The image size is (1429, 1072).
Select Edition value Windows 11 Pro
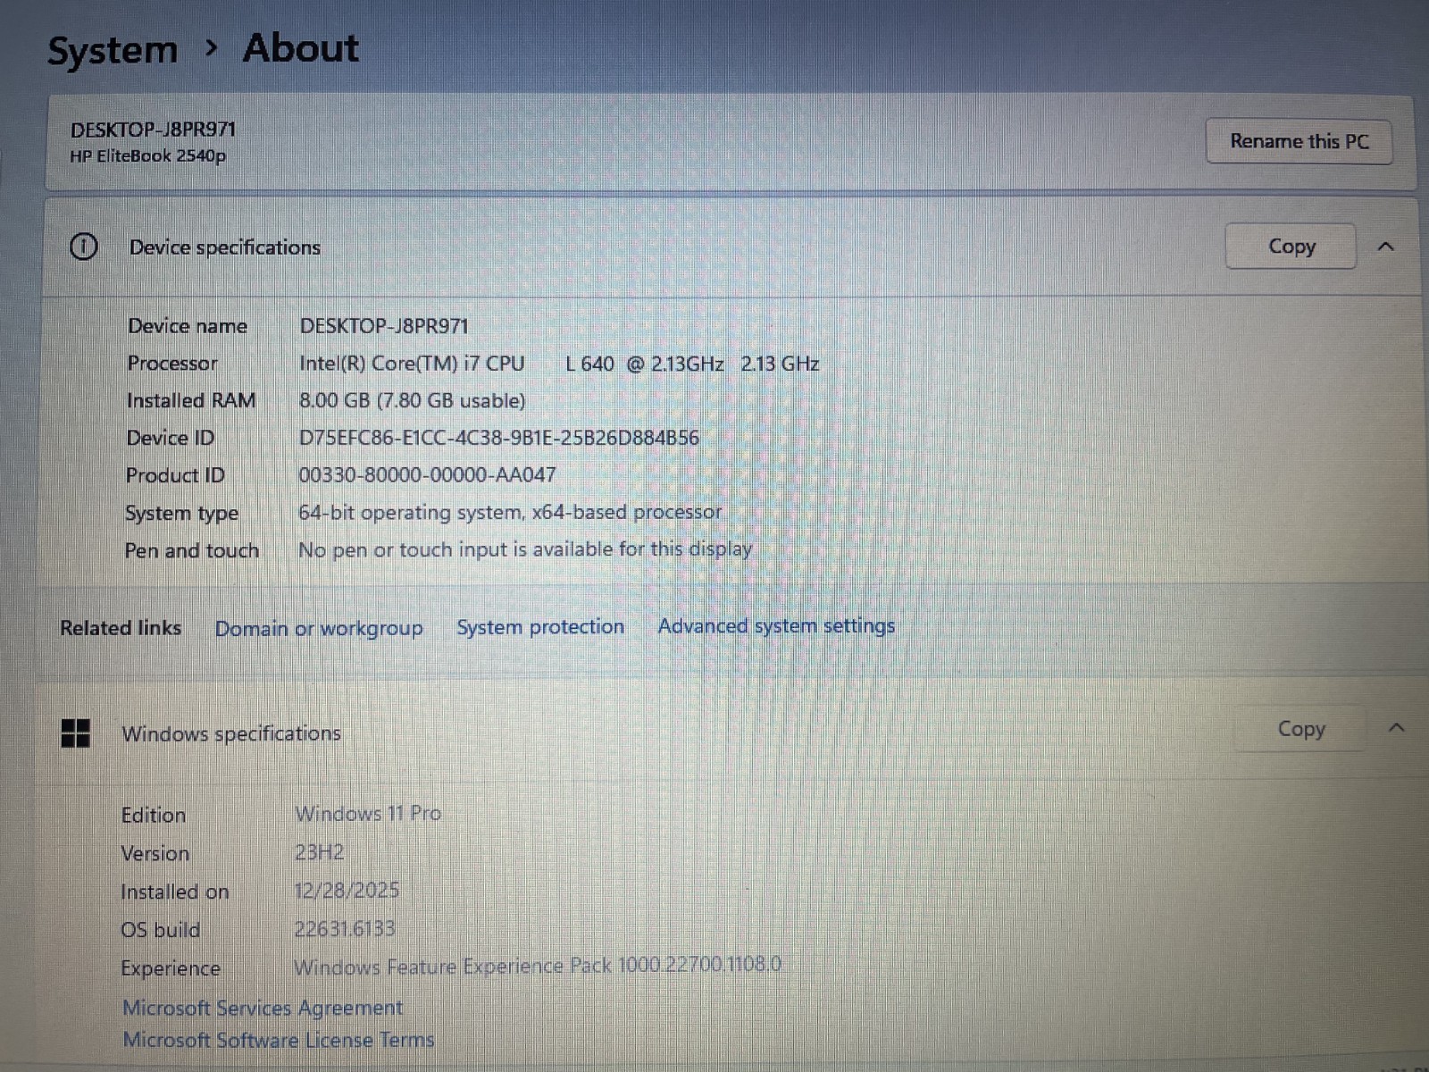[x=368, y=814]
